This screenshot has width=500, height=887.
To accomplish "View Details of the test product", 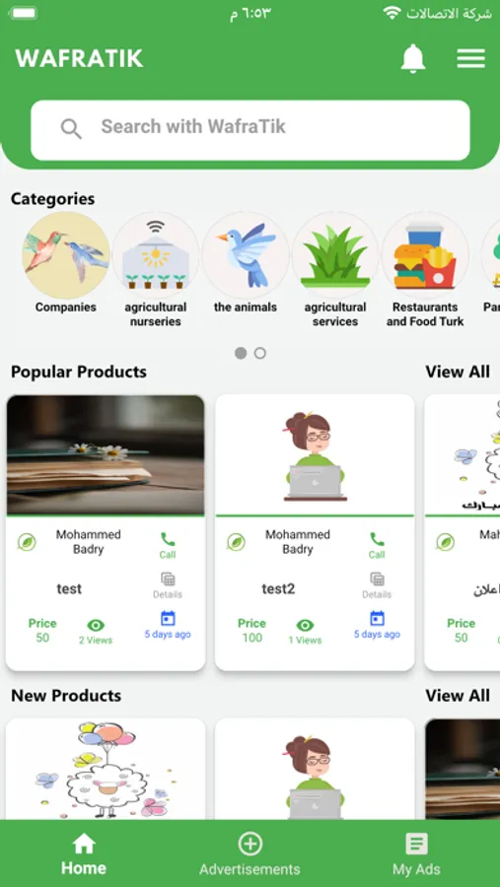I will tap(168, 585).
